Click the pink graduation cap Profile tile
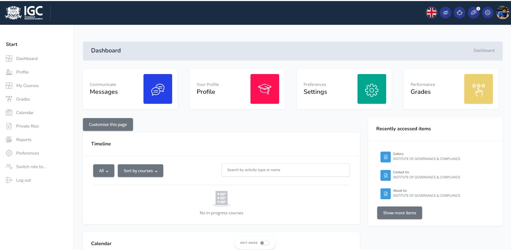Screen dimensions: 511x250 [x=265, y=89]
